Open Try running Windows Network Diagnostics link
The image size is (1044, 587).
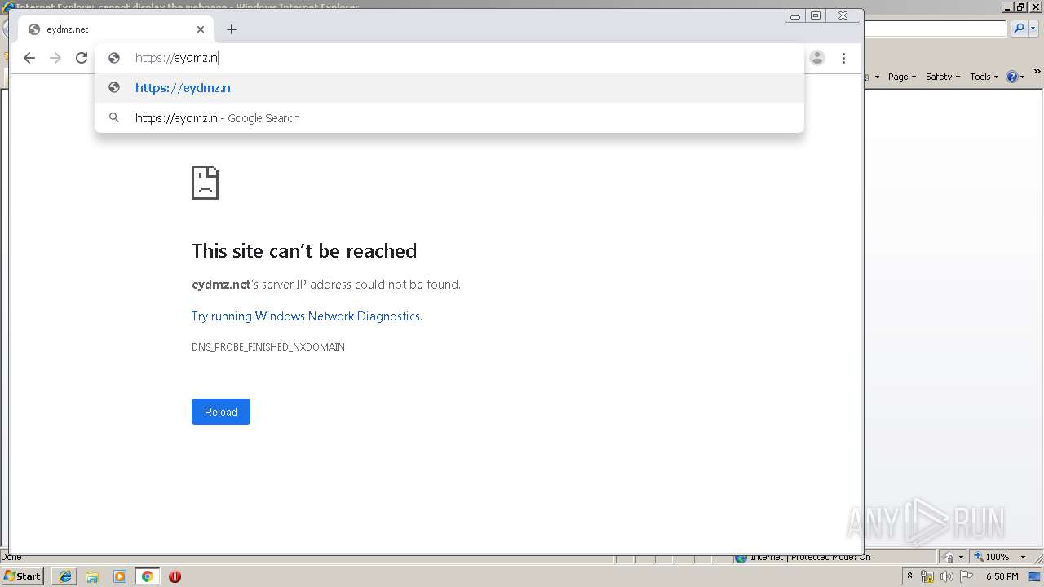(x=307, y=316)
